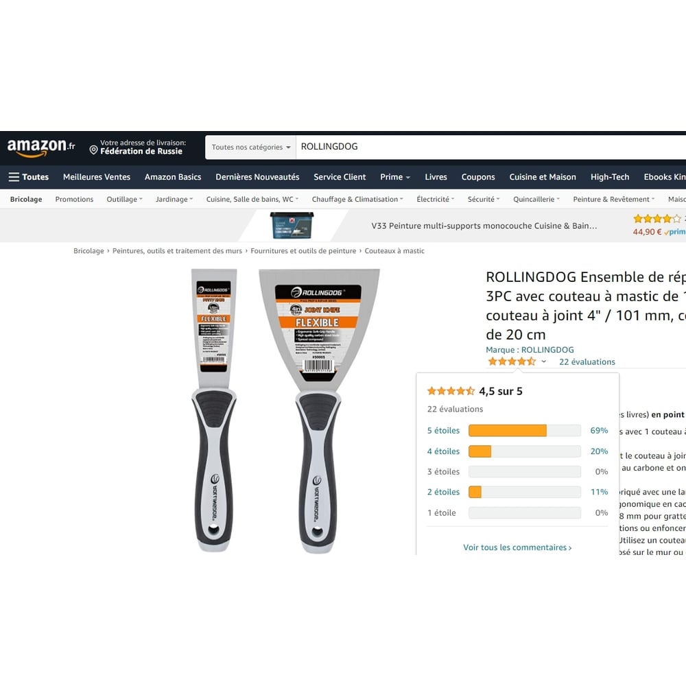This screenshot has width=686, height=686.
Task: Toggle the rating chevron next to the stars
Action: tap(543, 362)
